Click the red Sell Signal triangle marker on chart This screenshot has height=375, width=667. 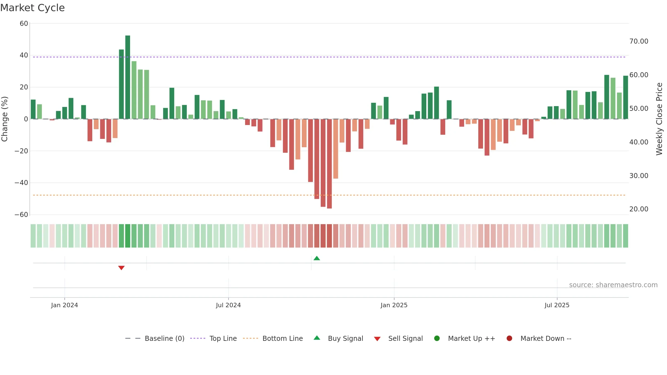[x=121, y=268]
